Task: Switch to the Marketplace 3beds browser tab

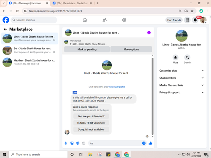Action: [x=72, y=3]
